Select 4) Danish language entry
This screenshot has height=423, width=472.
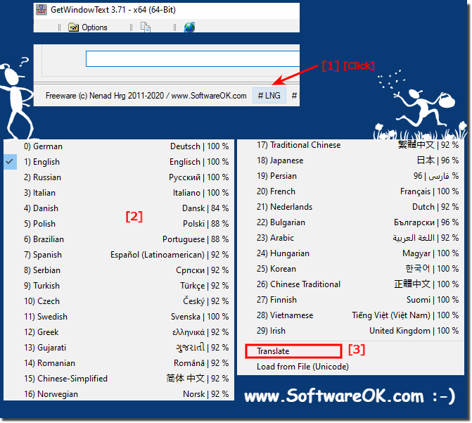119,208
